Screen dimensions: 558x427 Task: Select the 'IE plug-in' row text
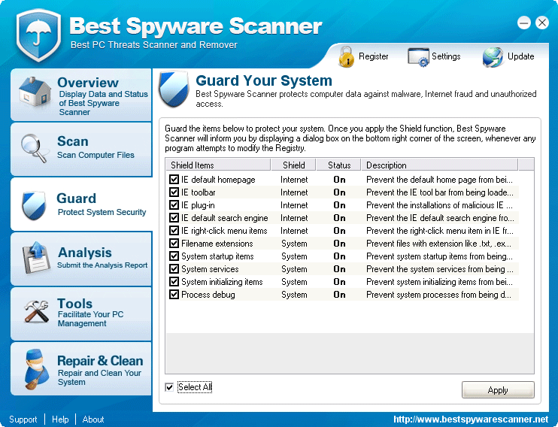coord(198,205)
